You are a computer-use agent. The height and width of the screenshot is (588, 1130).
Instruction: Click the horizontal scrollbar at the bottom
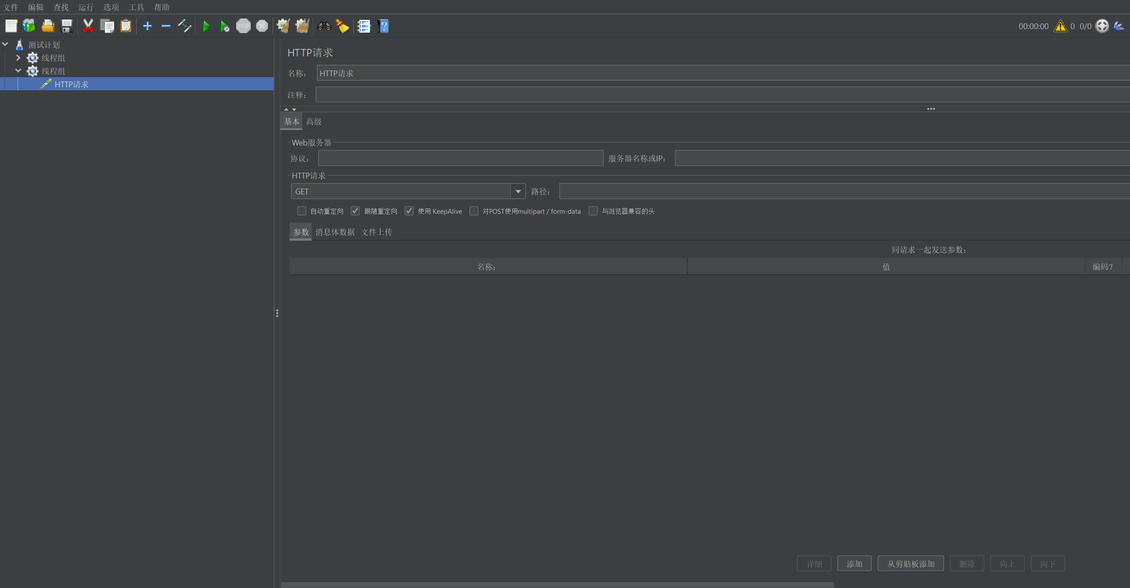click(557, 585)
